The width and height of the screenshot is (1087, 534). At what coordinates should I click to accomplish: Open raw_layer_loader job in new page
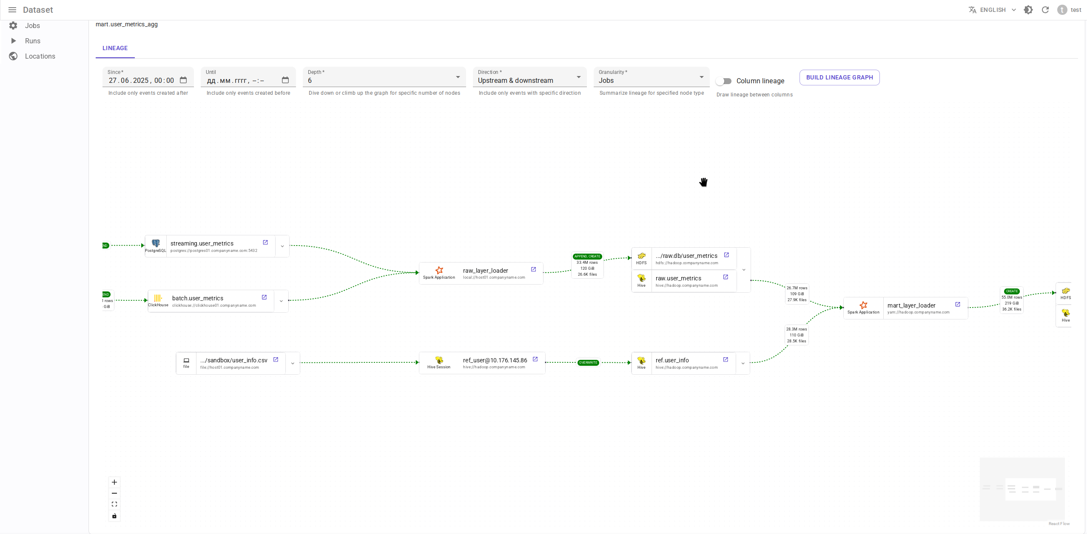tap(533, 269)
